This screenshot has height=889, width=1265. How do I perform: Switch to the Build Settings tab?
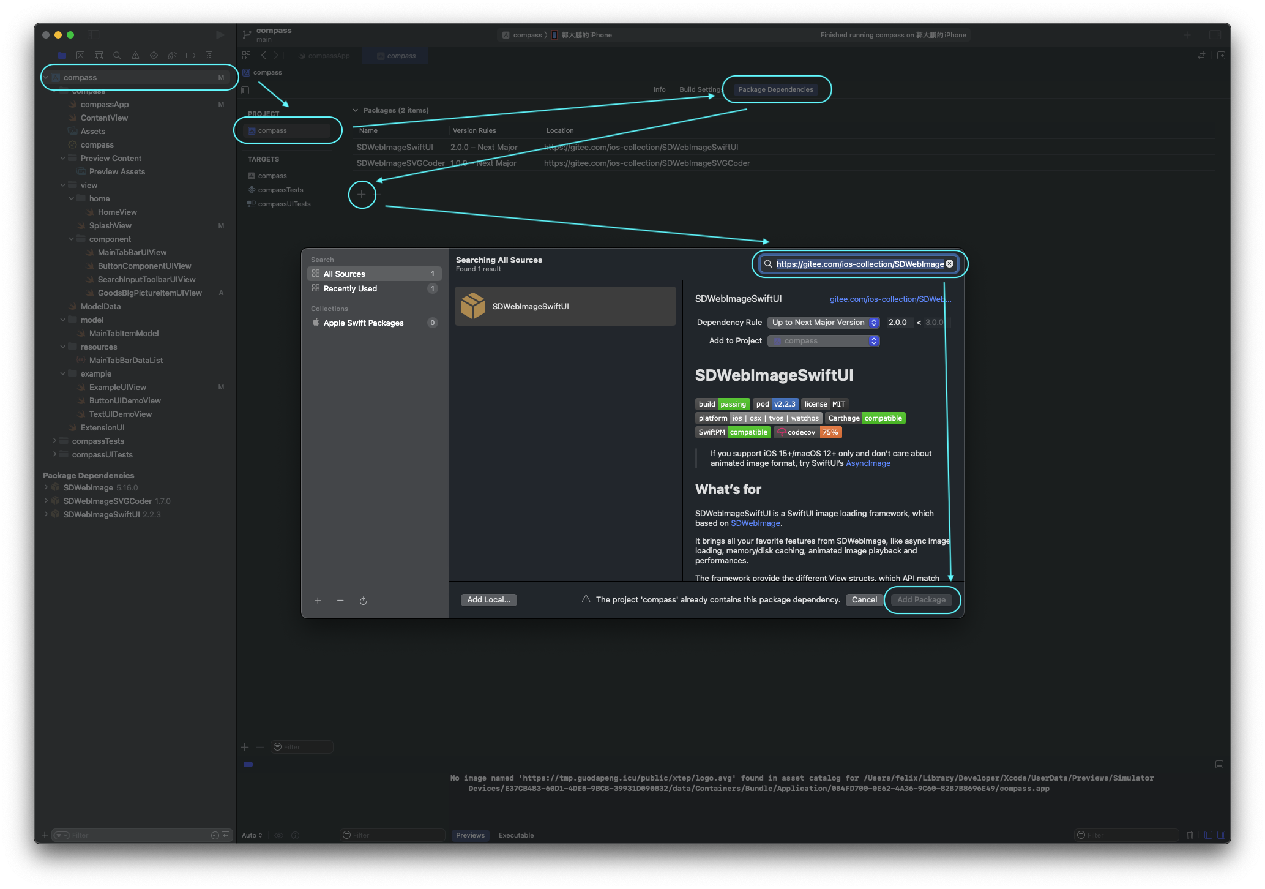(700, 89)
